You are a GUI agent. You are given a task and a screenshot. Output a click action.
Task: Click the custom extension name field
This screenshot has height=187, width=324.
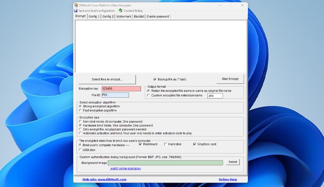[x=215, y=95]
